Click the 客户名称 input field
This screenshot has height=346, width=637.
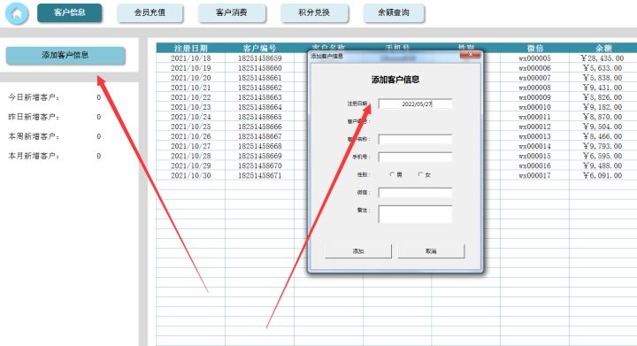pyautogui.click(x=415, y=139)
